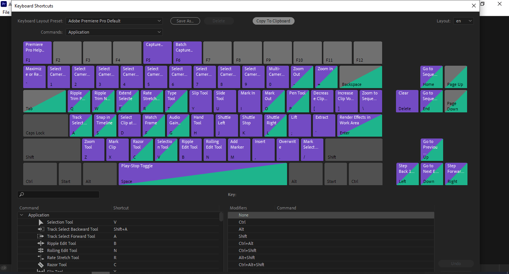Click the Type Tool T key

[x=176, y=101]
